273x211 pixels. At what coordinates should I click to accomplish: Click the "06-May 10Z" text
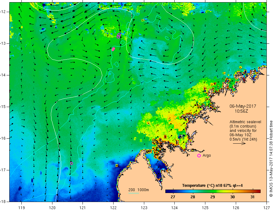(x=240, y=135)
